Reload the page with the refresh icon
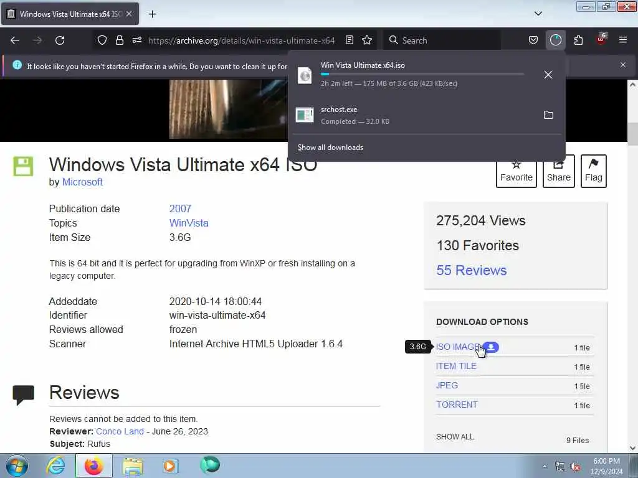The image size is (638, 478). (x=60, y=40)
